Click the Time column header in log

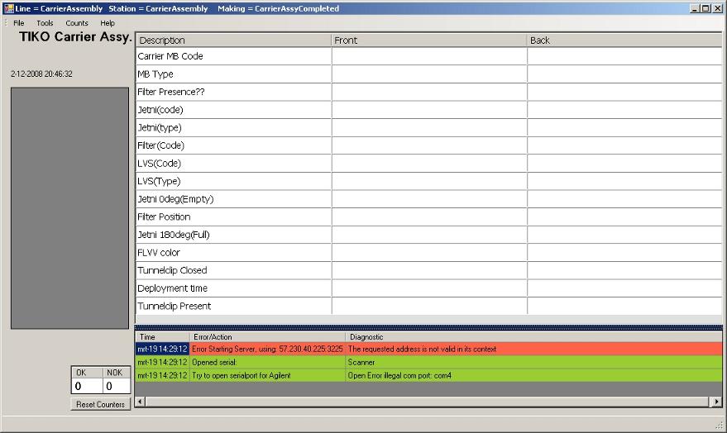(x=163, y=336)
